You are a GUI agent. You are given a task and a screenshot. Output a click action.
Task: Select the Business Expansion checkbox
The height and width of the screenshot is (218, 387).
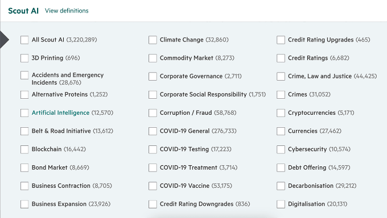[24, 204]
